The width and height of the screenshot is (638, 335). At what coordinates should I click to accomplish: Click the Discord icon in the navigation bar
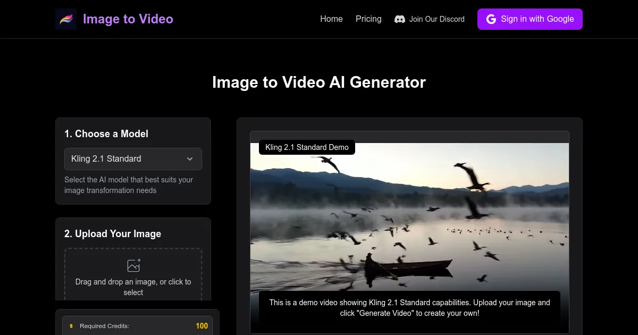click(x=399, y=19)
